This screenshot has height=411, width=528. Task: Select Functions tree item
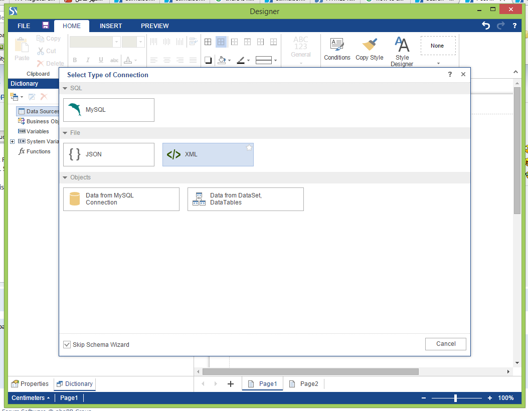point(34,152)
